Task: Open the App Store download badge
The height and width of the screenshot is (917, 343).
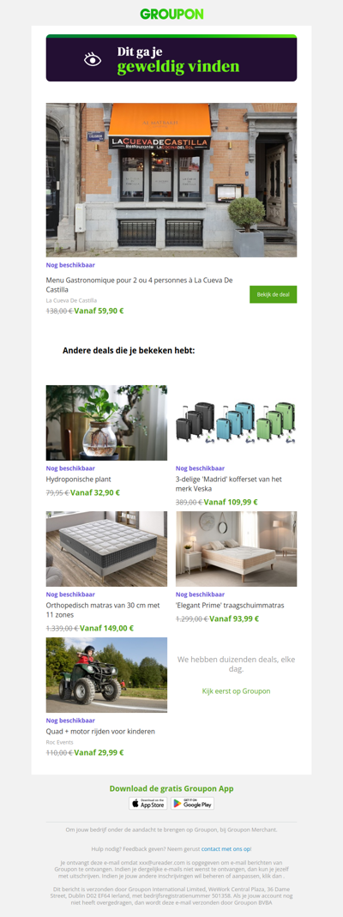Action: click(147, 804)
